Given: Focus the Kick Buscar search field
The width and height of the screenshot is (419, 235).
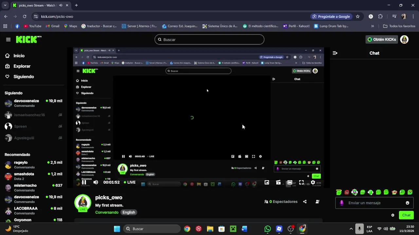Looking at the screenshot, I should (209, 39).
